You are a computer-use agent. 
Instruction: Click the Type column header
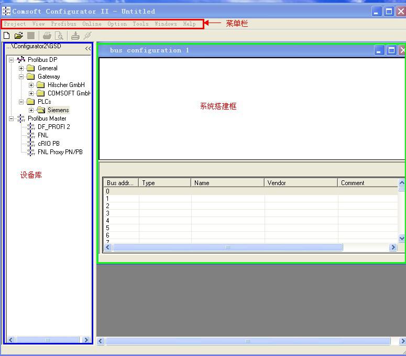pos(165,182)
